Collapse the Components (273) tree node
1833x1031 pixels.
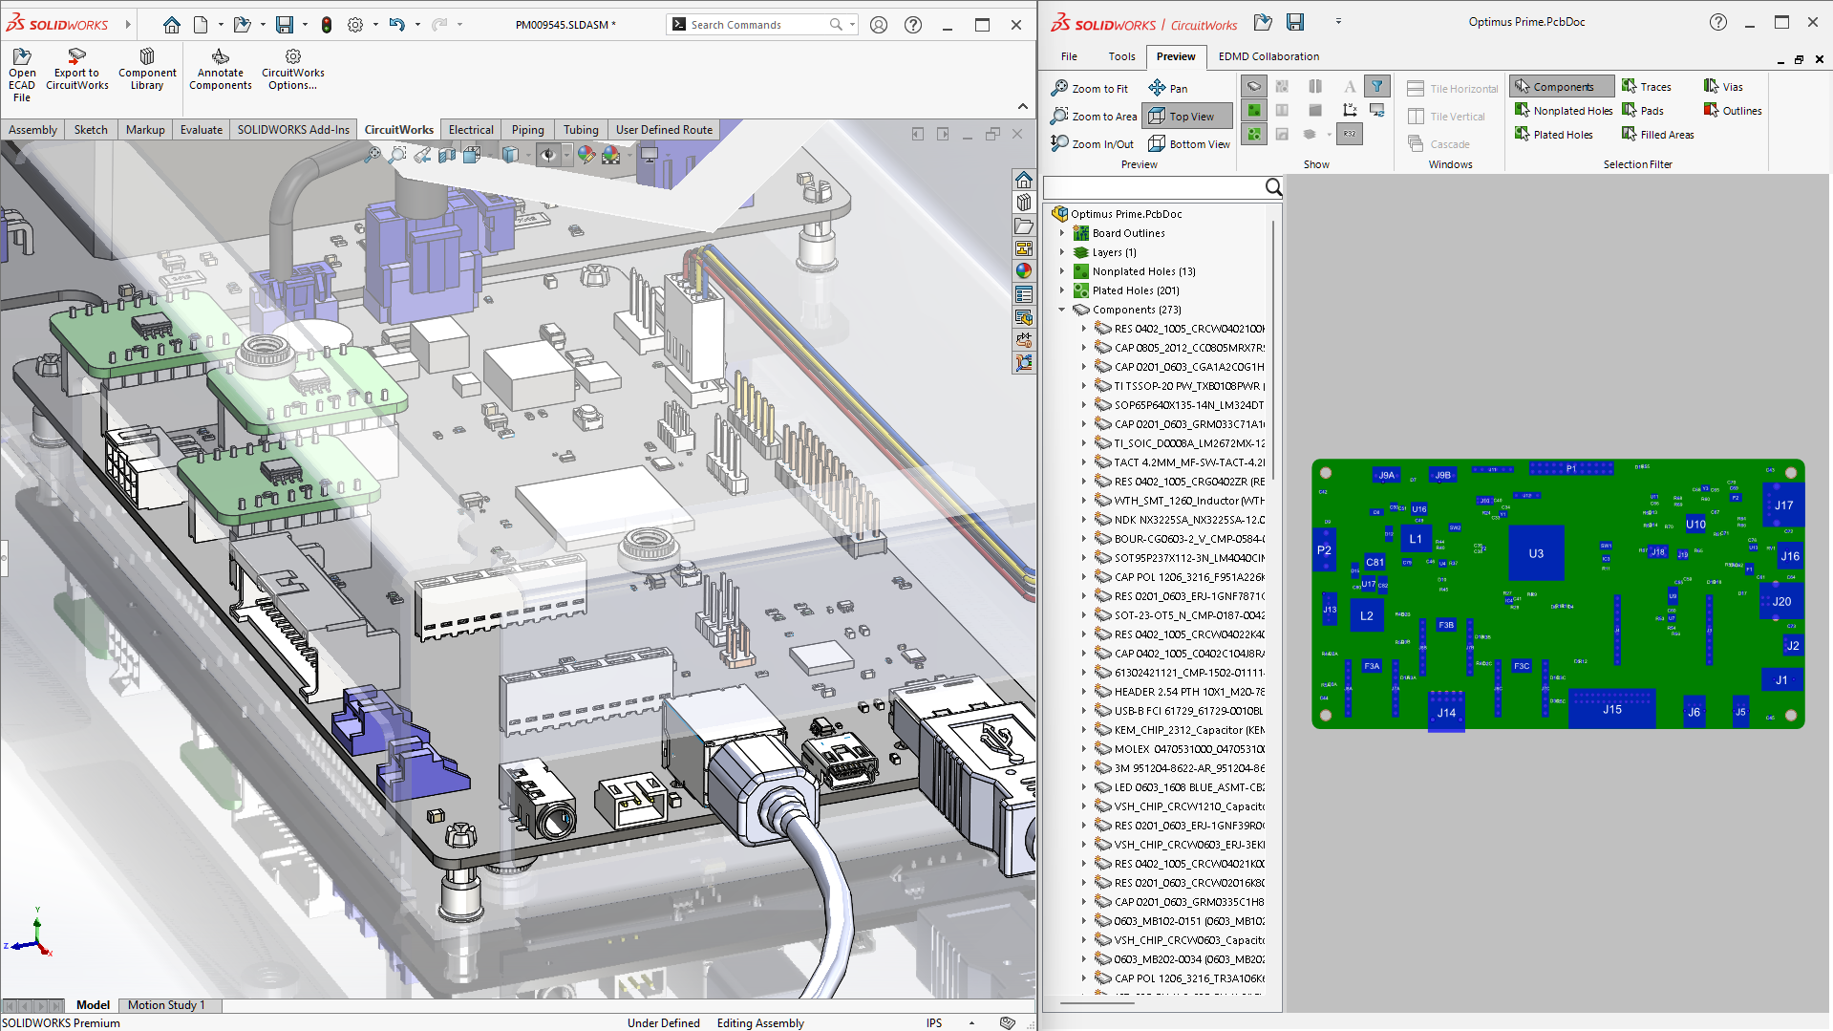tap(1062, 310)
